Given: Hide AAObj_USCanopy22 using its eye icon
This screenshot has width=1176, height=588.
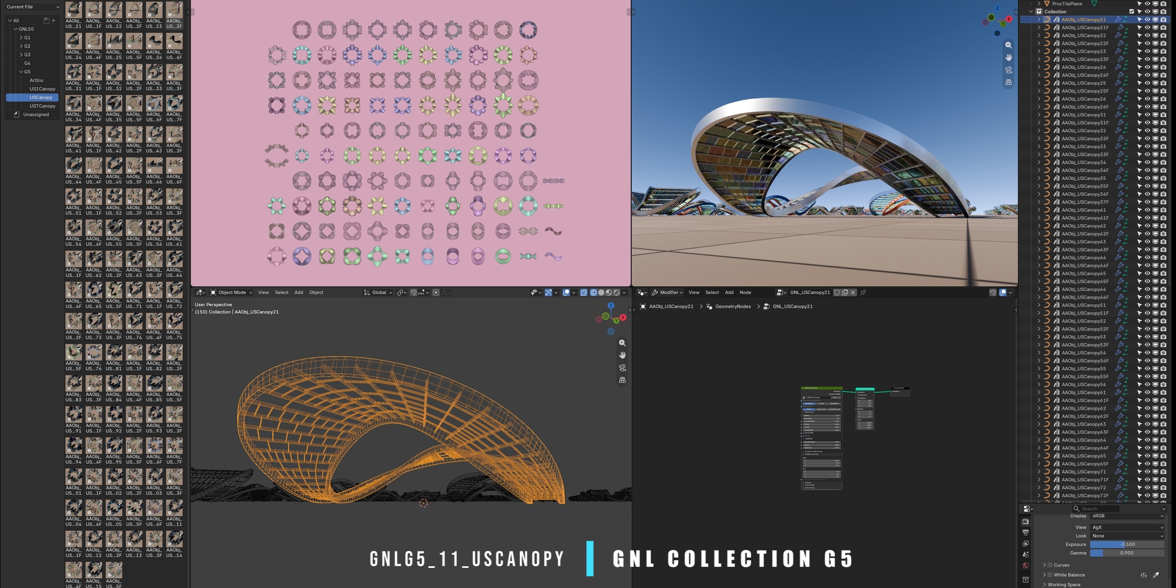Looking at the screenshot, I should (1147, 35).
